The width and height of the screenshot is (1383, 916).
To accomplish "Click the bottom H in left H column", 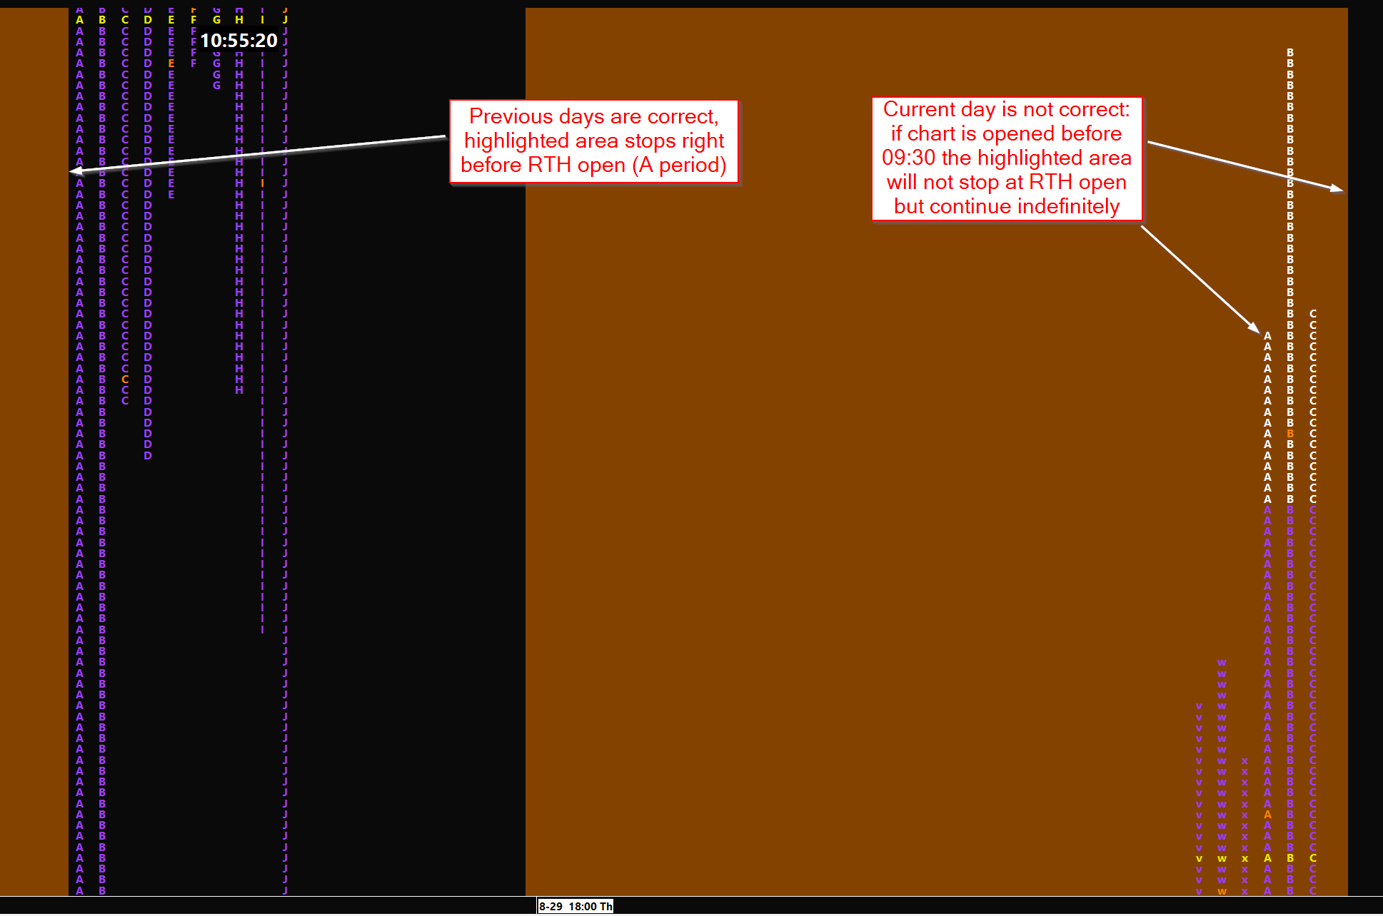I will (239, 390).
